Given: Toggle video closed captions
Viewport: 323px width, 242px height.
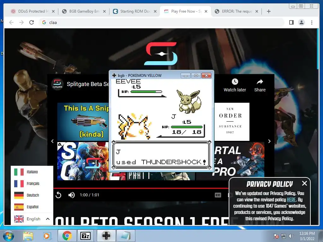Looking at the screenshot, I should (218, 195).
